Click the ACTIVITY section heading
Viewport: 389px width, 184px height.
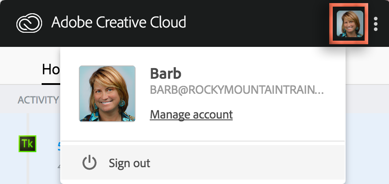click(38, 100)
